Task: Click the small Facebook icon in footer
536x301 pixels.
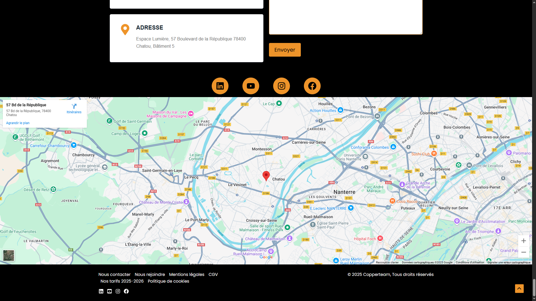Action: coord(126,291)
